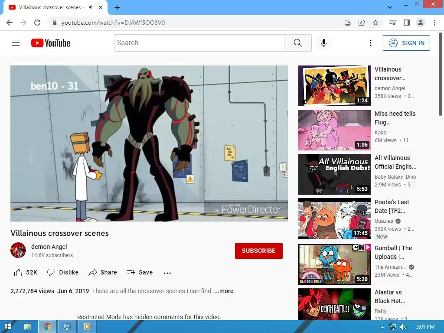Open the tab search chevron dropdown
Viewport: 444px width, 333px height.
[390, 7]
